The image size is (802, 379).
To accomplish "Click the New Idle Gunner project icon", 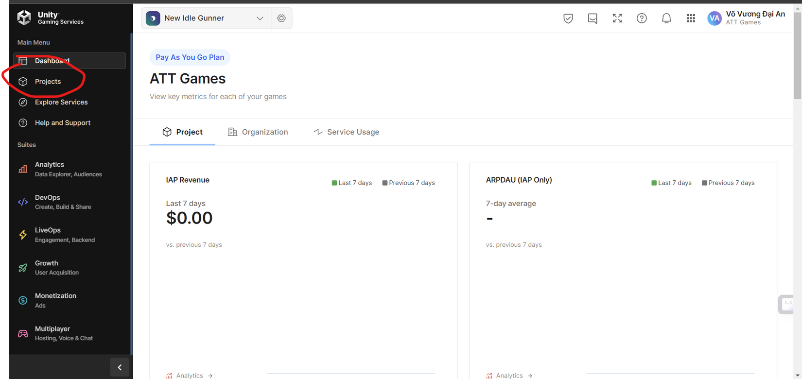I will pyautogui.click(x=153, y=18).
